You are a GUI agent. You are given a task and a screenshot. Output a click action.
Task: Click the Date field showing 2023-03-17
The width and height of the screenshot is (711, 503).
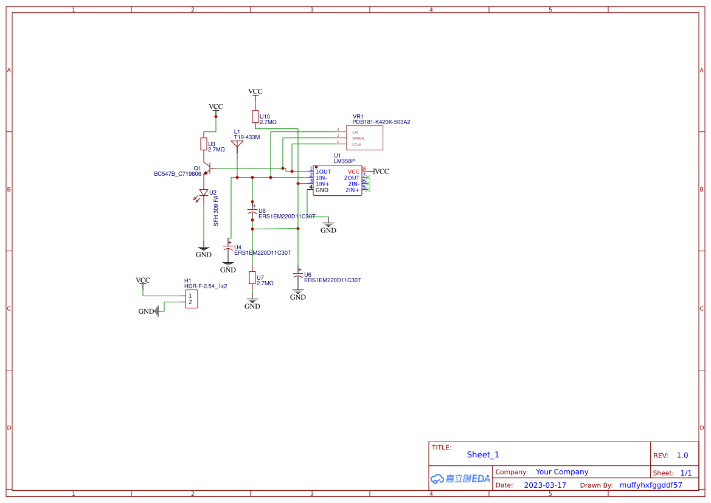pyautogui.click(x=544, y=485)
